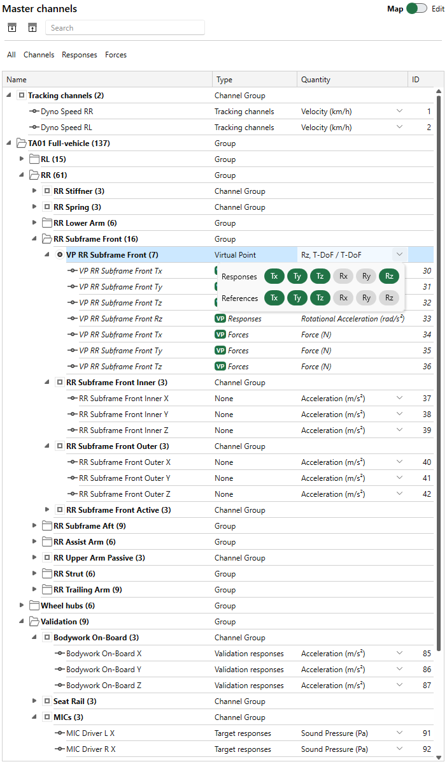
Task: Click the Search input field
Action: (125, 28)
